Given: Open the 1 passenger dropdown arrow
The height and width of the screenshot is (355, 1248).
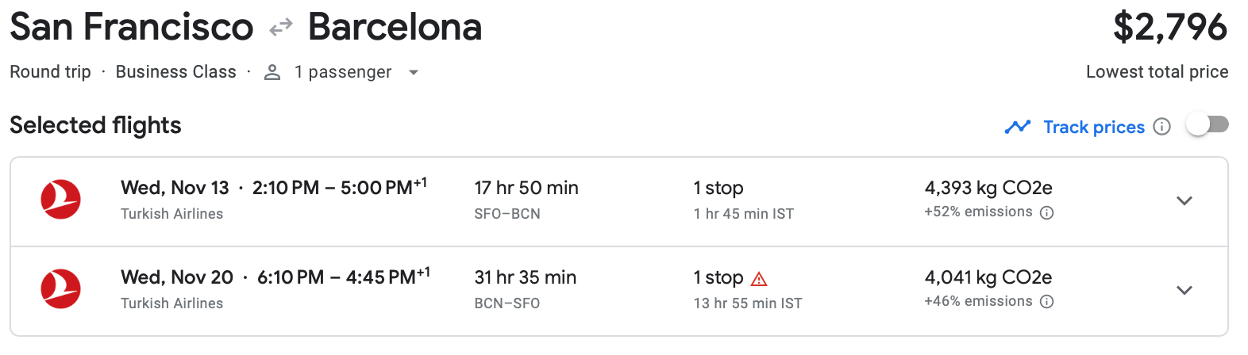Looking at the screenshot, I should tap(413, 73).
